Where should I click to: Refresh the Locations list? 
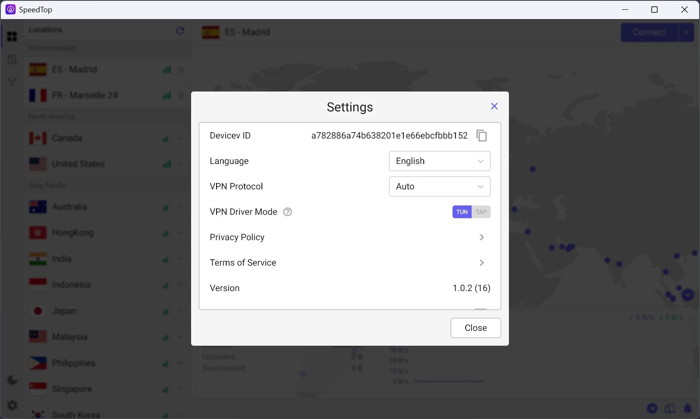[180, 31]
